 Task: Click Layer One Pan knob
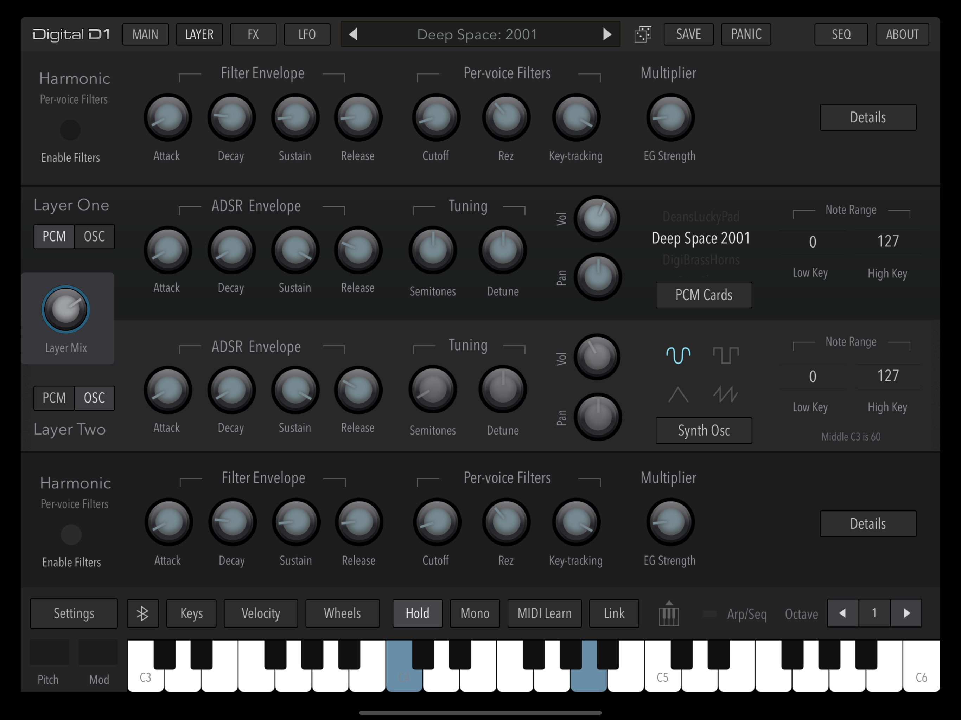click(x=598, y=277)
